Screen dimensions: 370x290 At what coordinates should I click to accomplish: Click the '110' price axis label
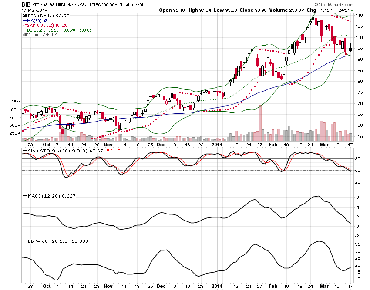[x=359, y=16]
